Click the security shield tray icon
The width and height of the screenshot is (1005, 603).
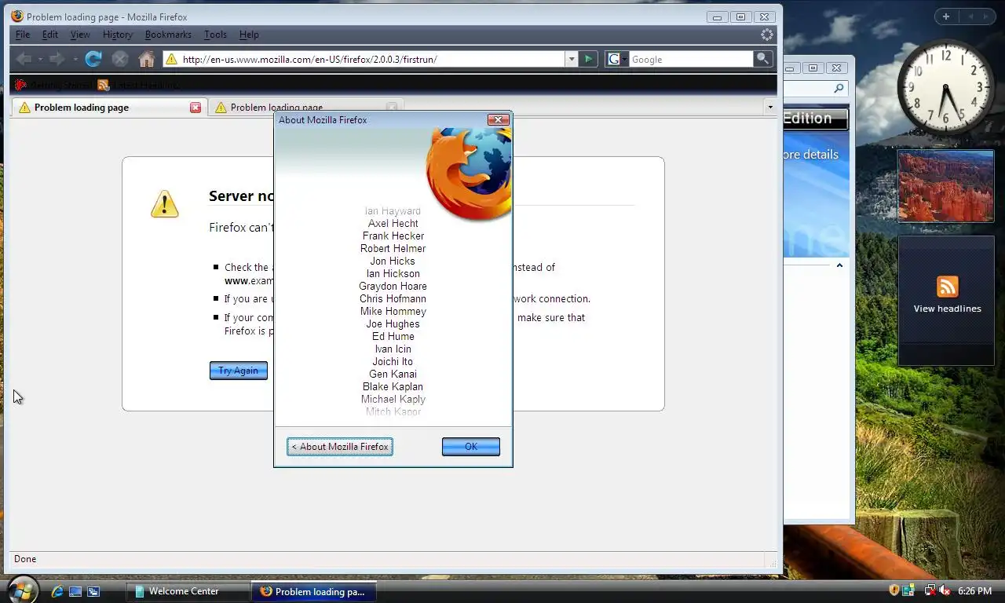(x=894, y=590)
